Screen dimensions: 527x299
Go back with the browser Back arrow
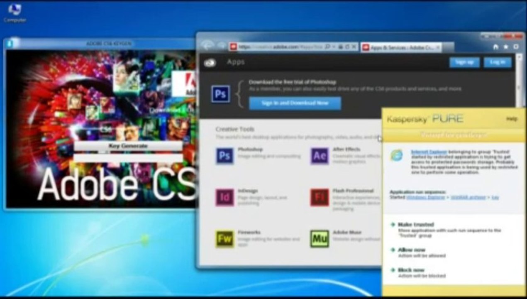[207, 46]
